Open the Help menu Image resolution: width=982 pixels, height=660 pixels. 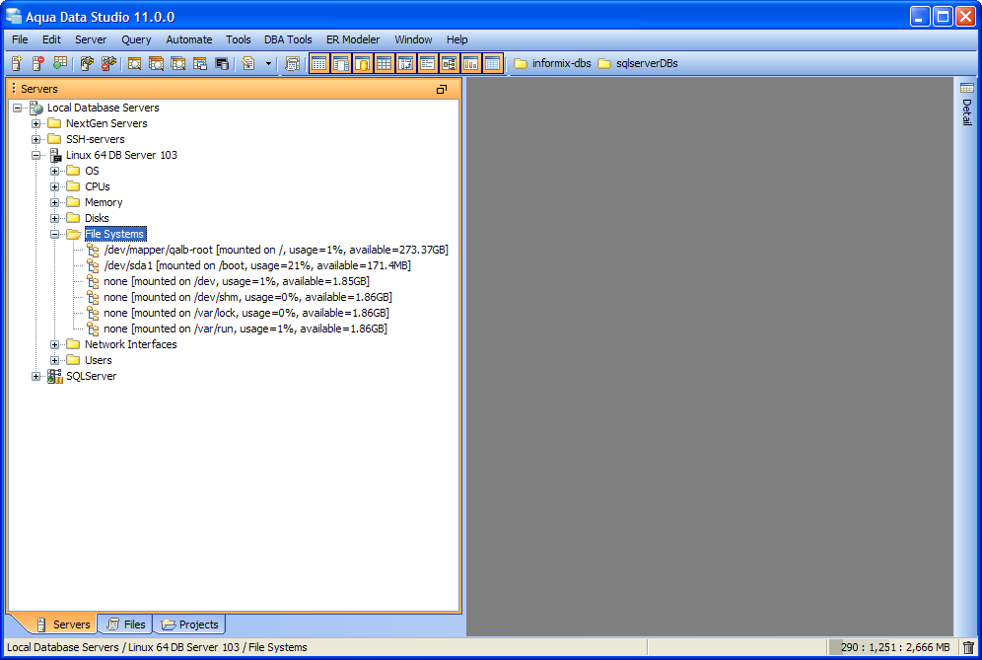pos(457,39)
